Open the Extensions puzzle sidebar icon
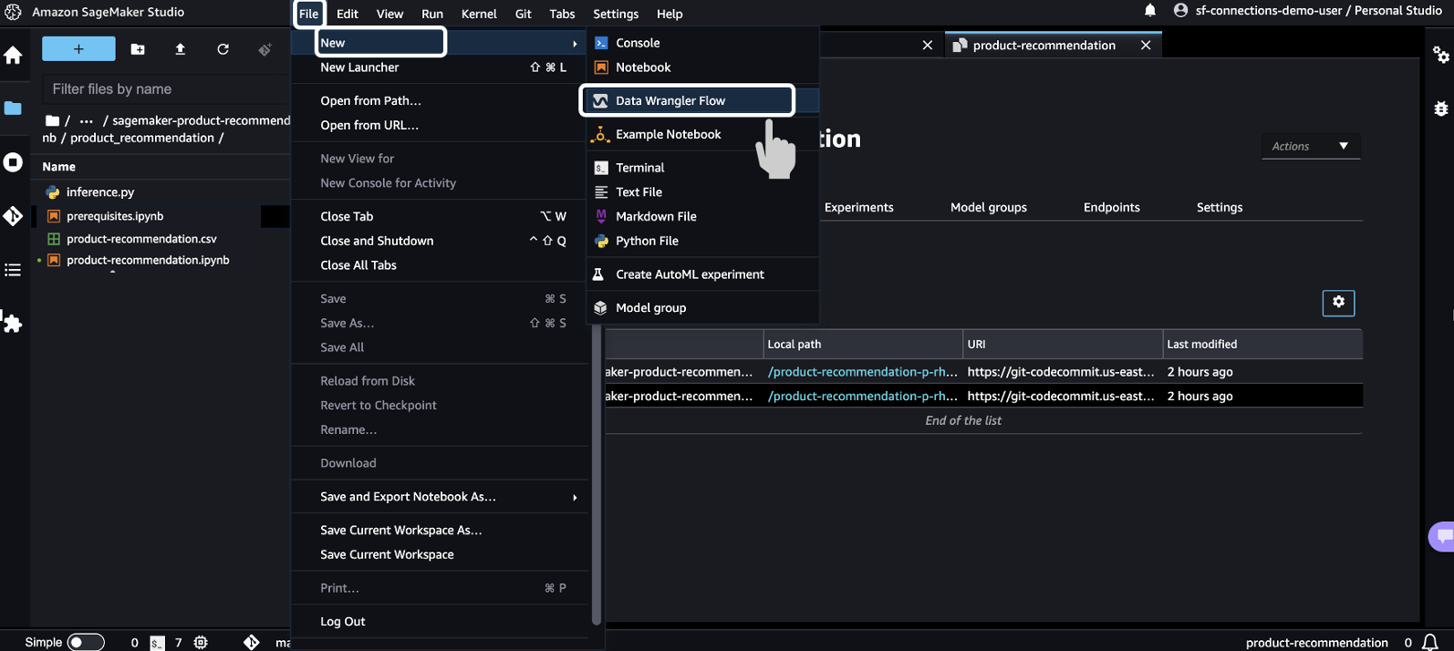1454x651 pixels. click(13, 323)
